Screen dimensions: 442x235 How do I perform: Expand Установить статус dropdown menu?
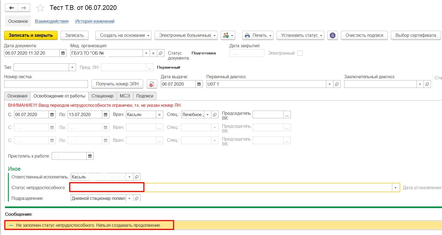coord(300,35)
